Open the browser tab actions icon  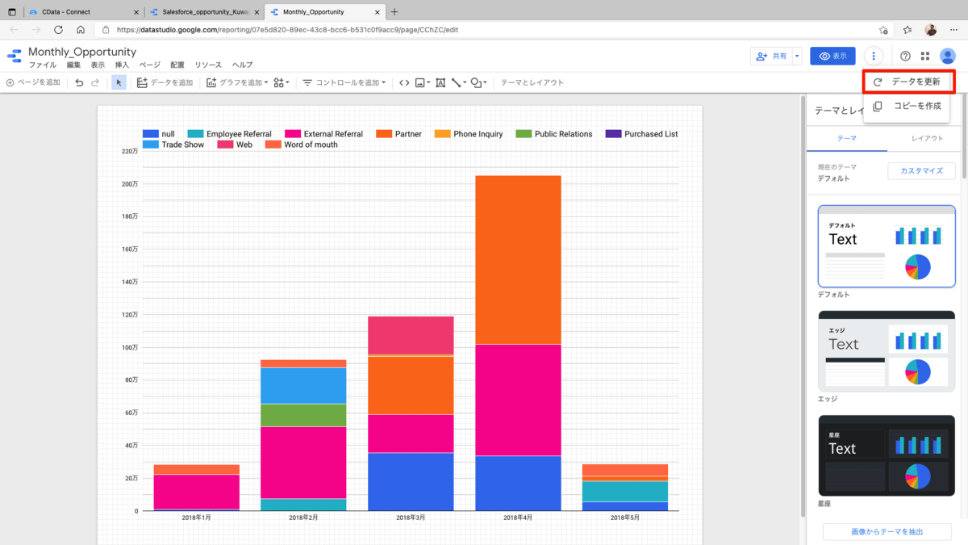(x=11, y=12)
